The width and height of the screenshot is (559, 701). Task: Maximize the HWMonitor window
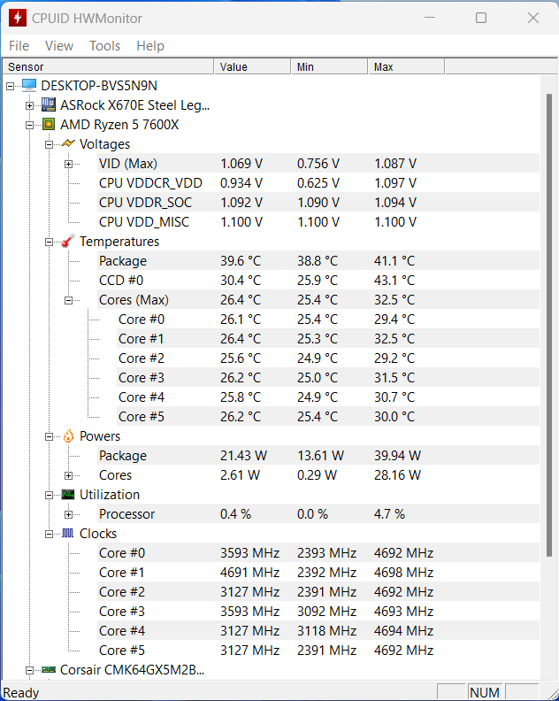click(x=481, y=18)
